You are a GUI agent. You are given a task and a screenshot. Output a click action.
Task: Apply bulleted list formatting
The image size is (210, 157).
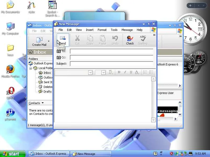point(151,72)
